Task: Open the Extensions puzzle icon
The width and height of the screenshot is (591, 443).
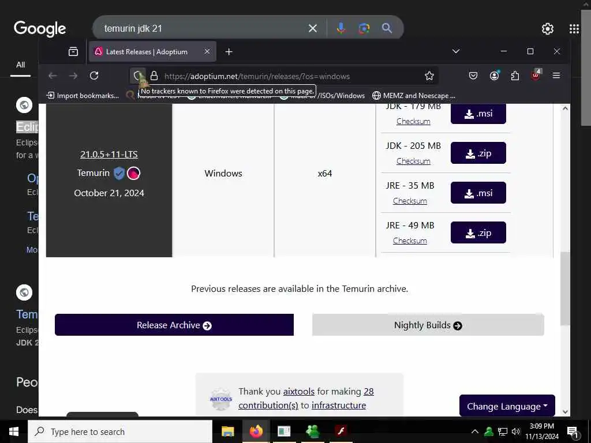Action: tap(515, 76)
